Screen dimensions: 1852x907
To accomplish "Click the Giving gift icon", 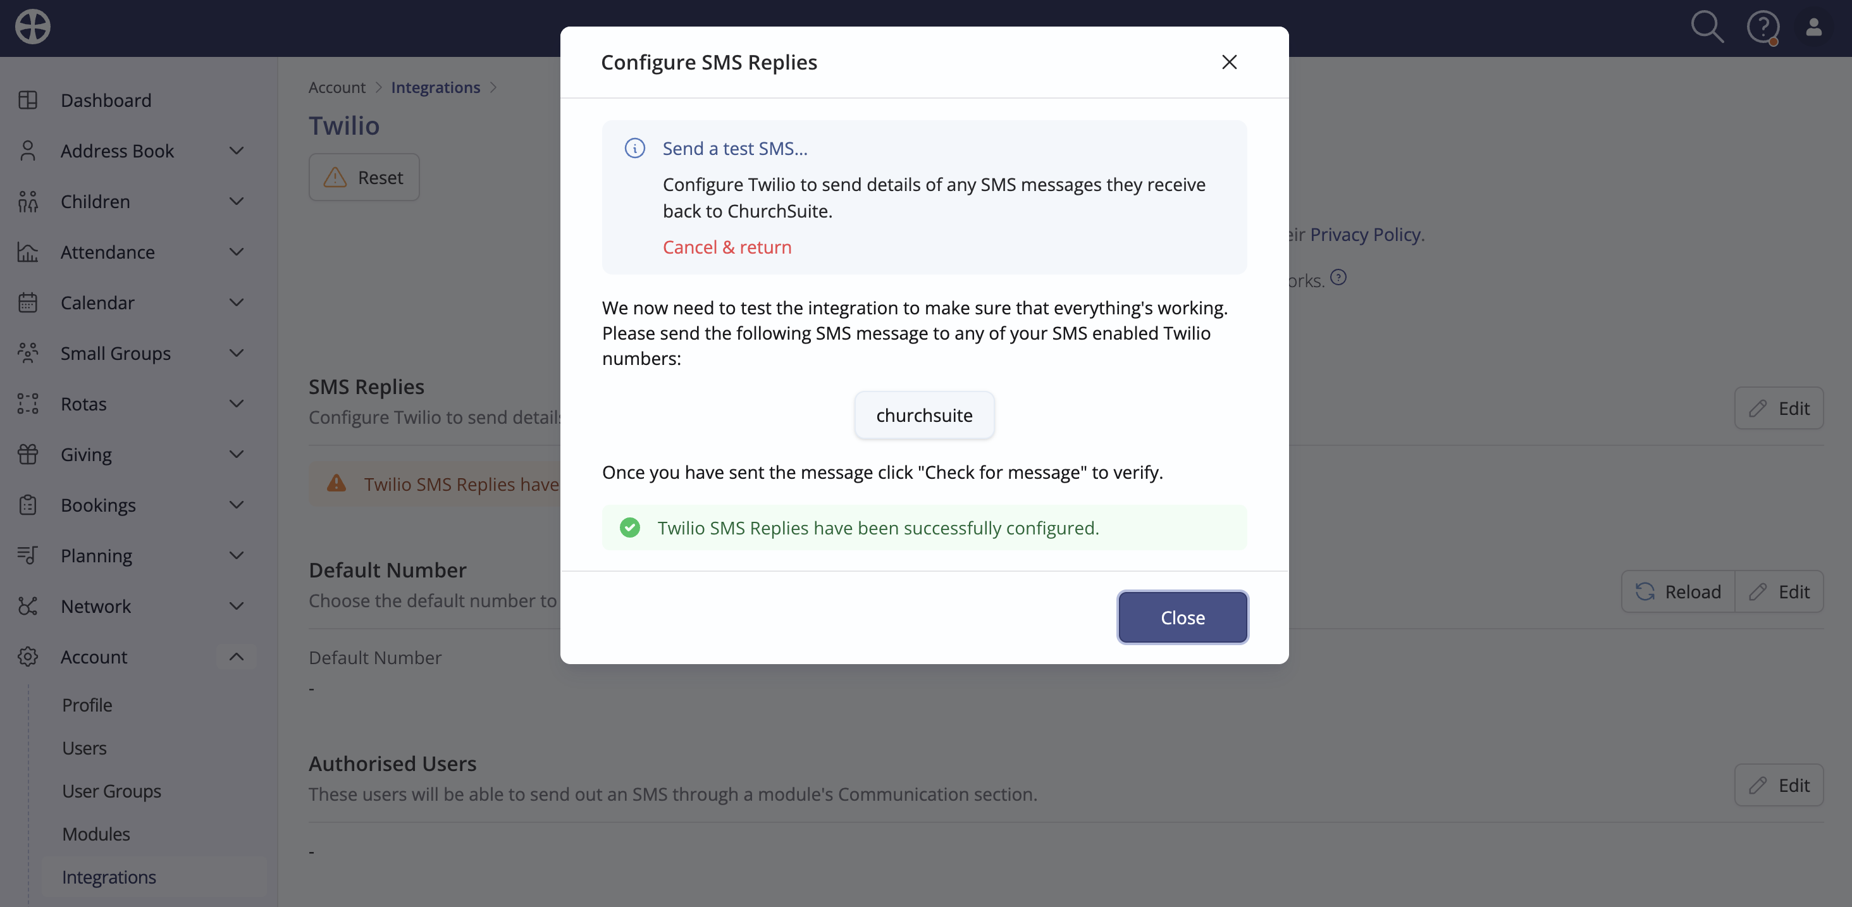I will [x=28, y=454].
